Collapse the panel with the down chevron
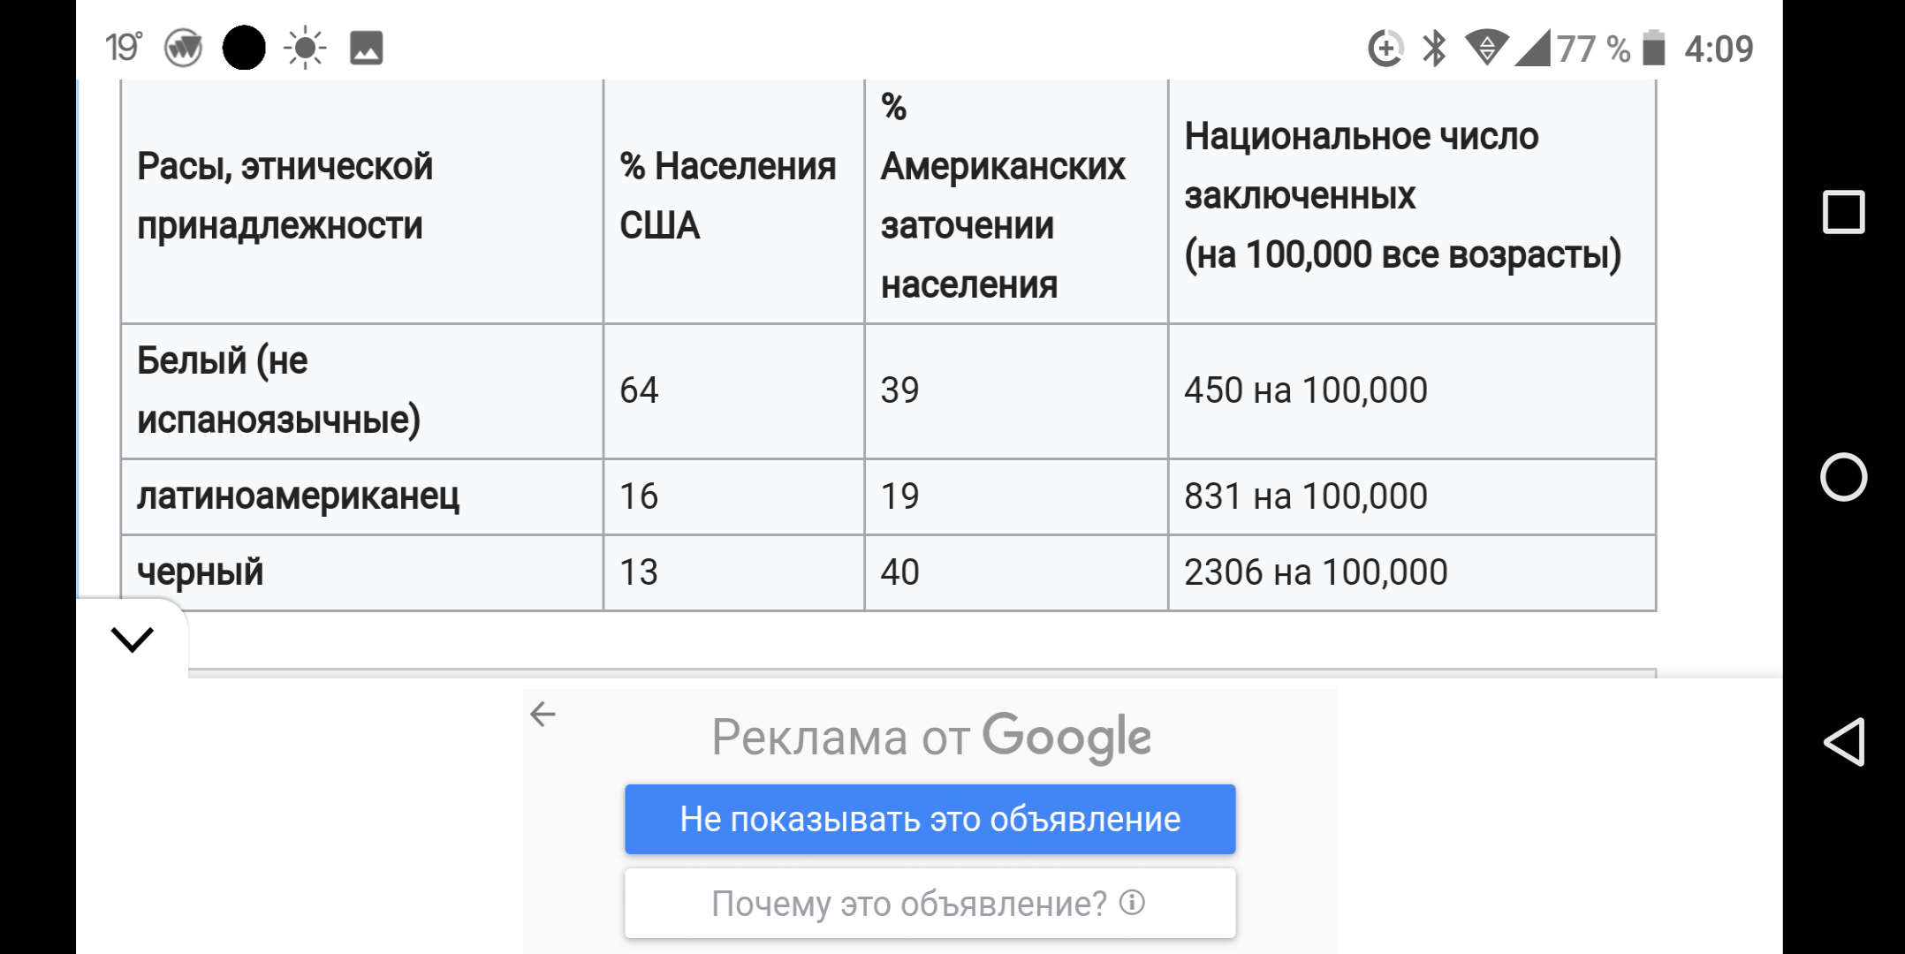The image size is (1905, 954). 133,639
